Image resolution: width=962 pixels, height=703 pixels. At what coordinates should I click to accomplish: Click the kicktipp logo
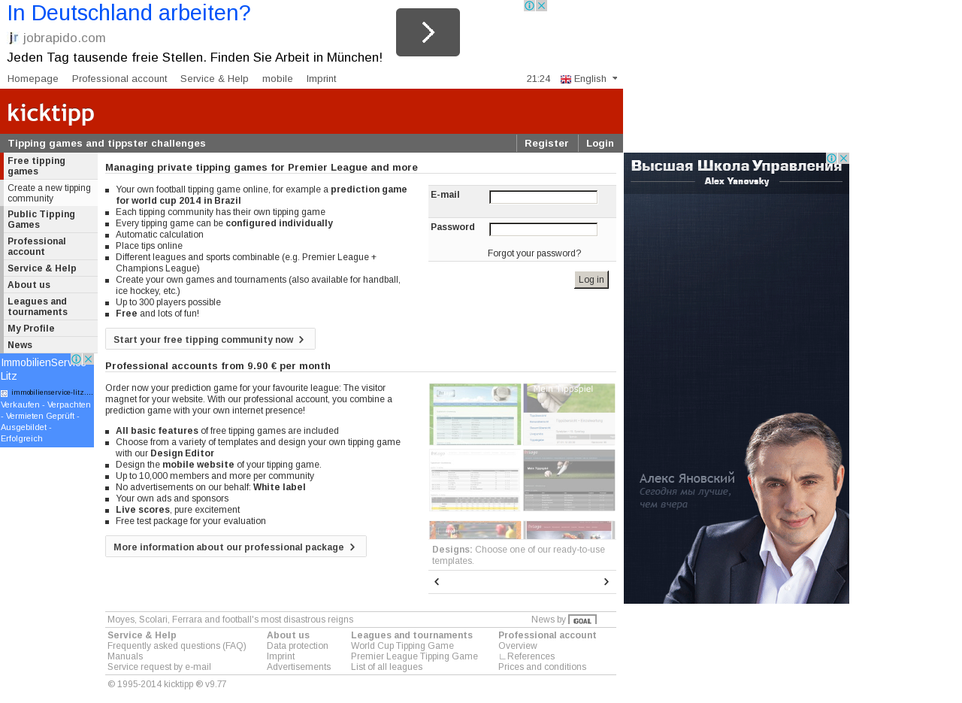[51, 114]
